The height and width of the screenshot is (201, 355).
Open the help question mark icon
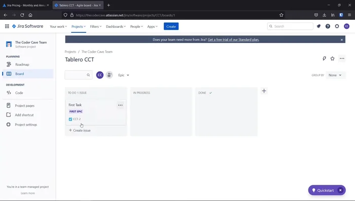tap(328, 26)
